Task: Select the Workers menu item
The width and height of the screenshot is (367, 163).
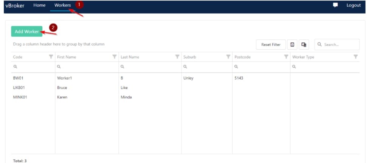Action: pyautogui.click(x=62, y=5)
